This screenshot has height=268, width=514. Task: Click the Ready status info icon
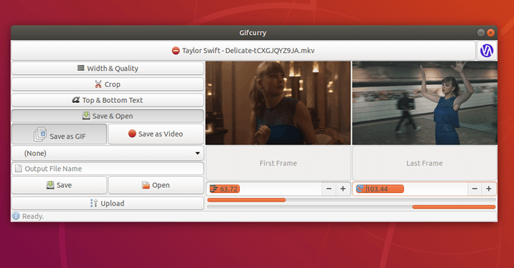16,216
